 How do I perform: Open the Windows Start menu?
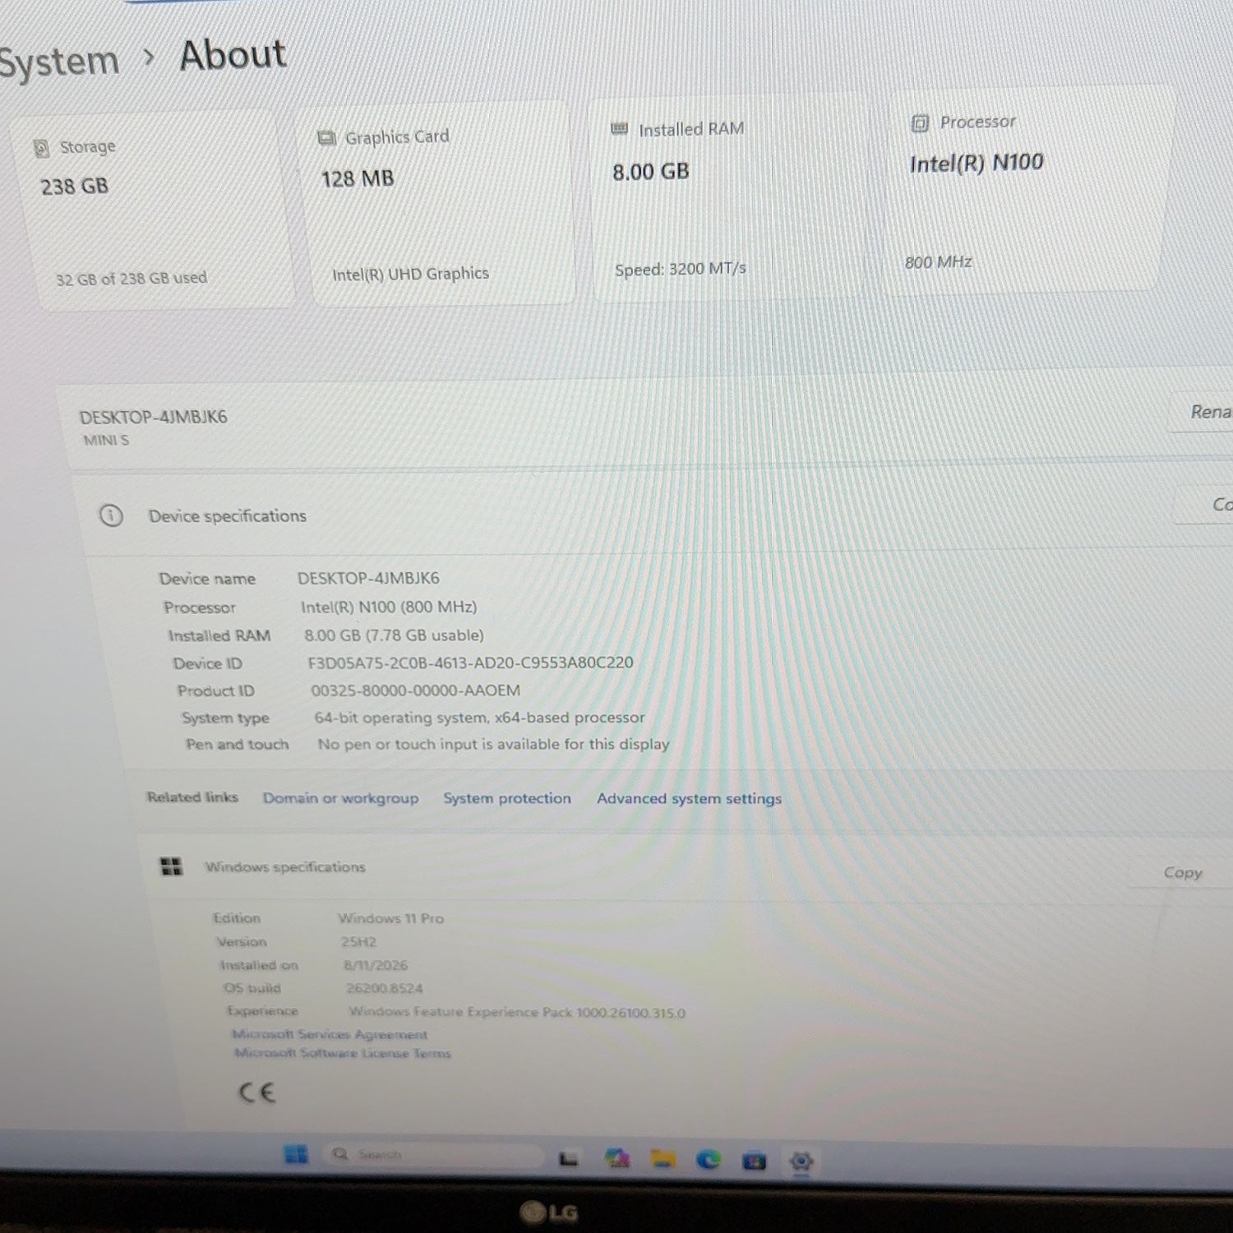point(296,1155)
